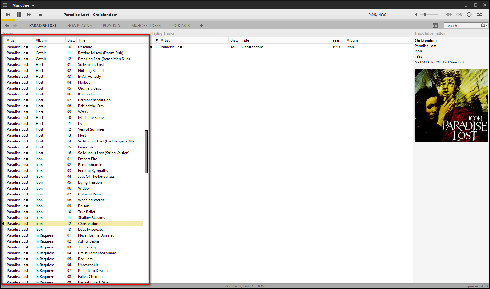Screen dimensions: 490x289
Task: Click the 'queued: 4:30' status text
Action: point(477,286)
